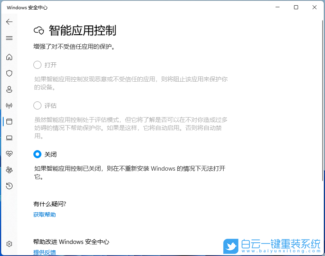Screen dimensions: 325x256
Task: Click the back arrow to go back
Action: tap(9, 22)
